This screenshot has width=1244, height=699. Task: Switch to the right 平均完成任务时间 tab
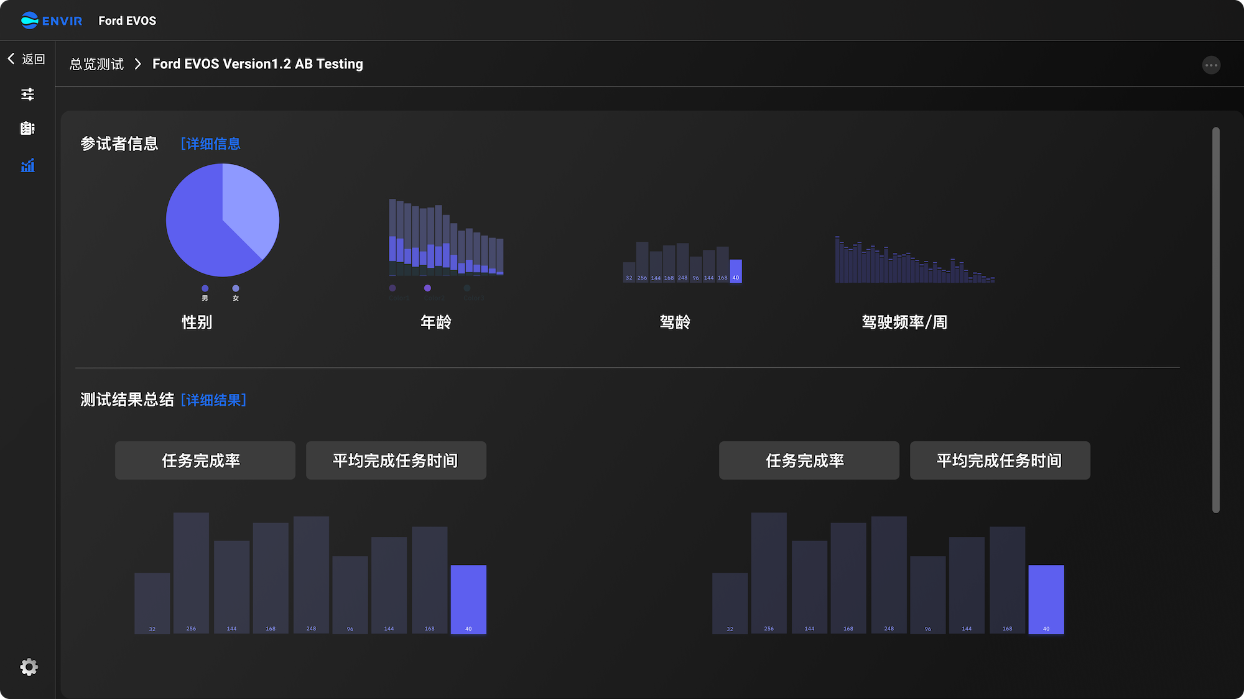[1000, 460]
